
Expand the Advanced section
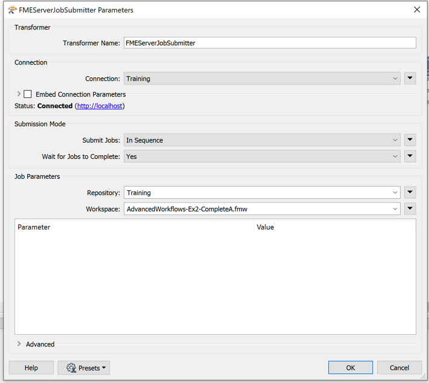pos(19,344)
